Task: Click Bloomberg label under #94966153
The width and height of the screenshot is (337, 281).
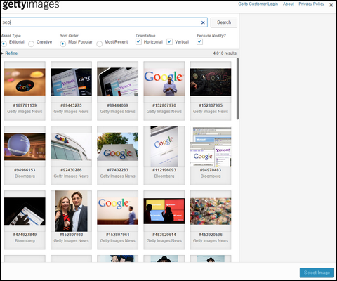Action: coord(25,176)
